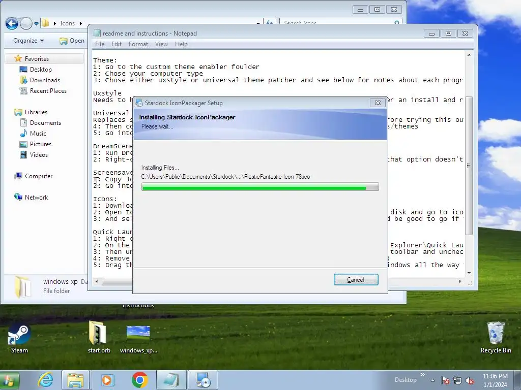Click Notepad vertical scrollbar thumb
This screenshot has width=521, height=390.
[469, 166]
